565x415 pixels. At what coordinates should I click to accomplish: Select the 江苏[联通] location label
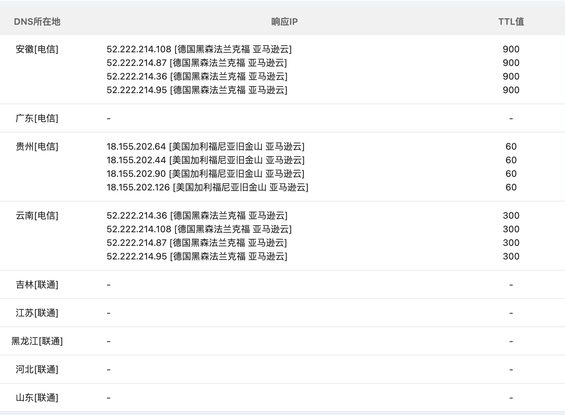point(37,313)
